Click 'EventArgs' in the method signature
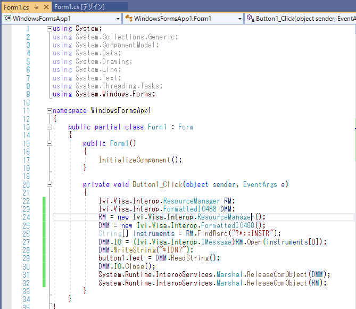356x309 pixels. tap(260, 184)
